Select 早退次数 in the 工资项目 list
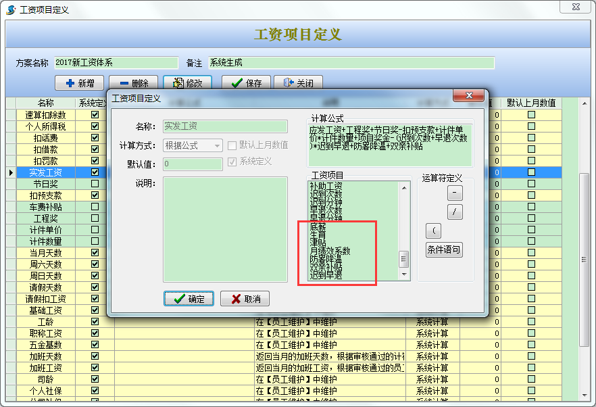The height and width of the screenshot is (407, 596). coord(326,210)
